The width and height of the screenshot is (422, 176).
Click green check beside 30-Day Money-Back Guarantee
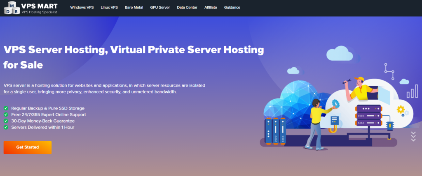pyautogui.click(x=6, y=121)
